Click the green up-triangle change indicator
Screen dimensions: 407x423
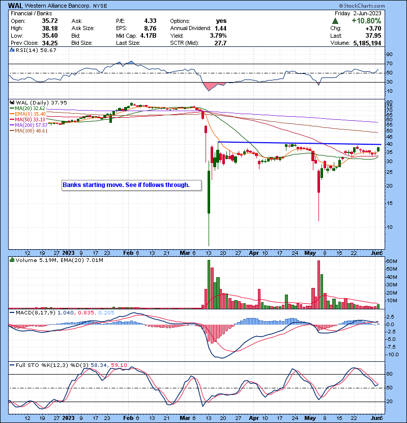point(335,21)
